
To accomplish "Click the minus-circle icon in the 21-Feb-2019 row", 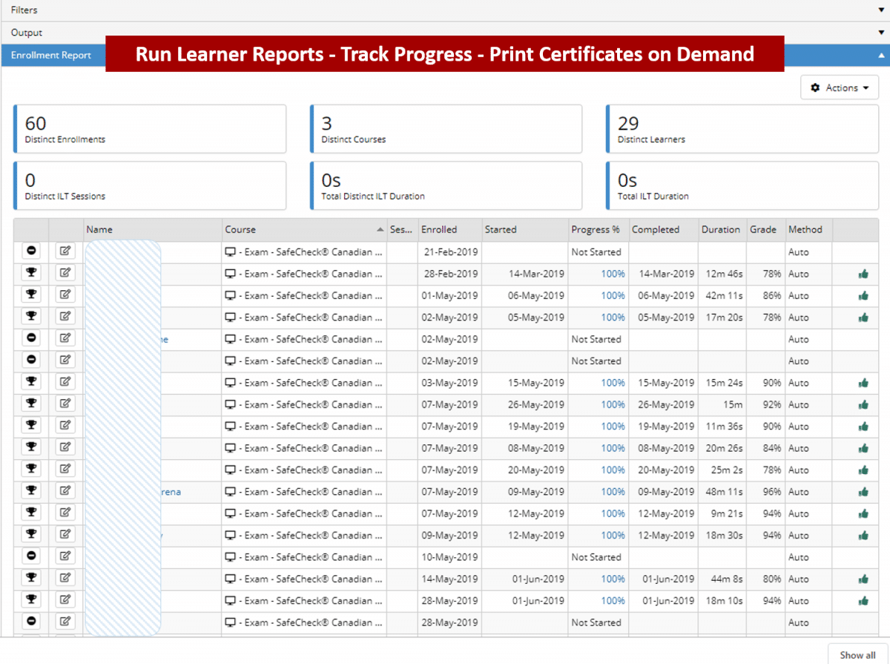I will point(31,252).
